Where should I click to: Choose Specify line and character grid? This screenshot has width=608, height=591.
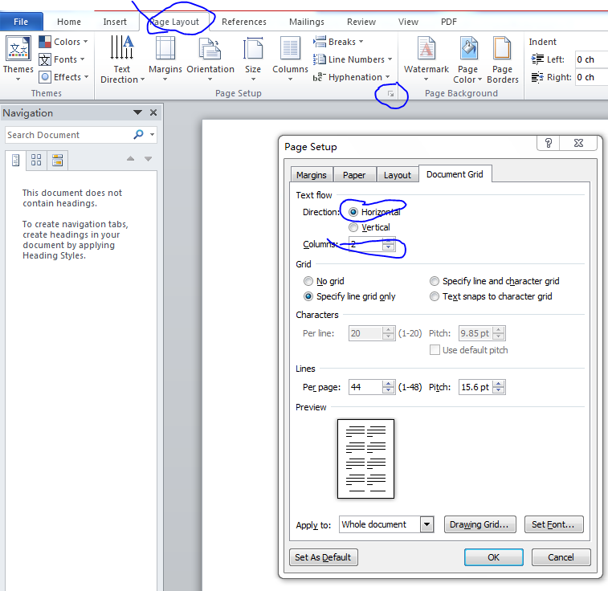[495, 281]
